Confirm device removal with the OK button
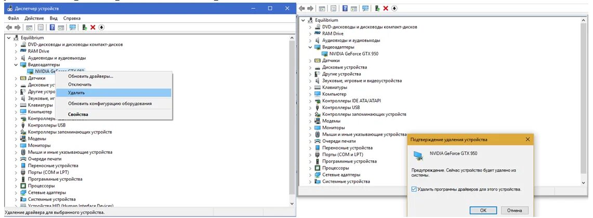This screenshot has height=218, width=593. coord(483,210)
